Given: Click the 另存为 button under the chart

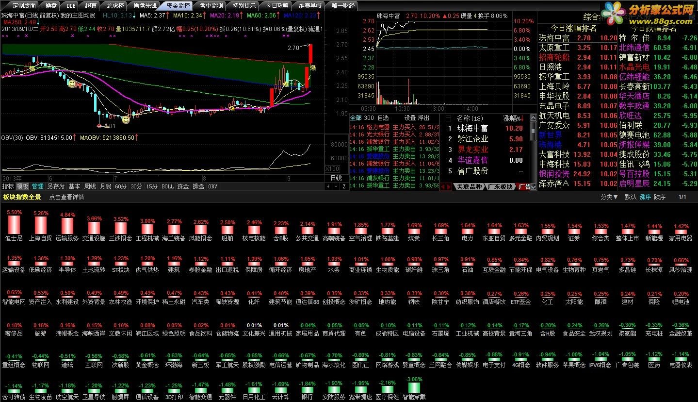Looking at the screenshot, I should point(56,186).
